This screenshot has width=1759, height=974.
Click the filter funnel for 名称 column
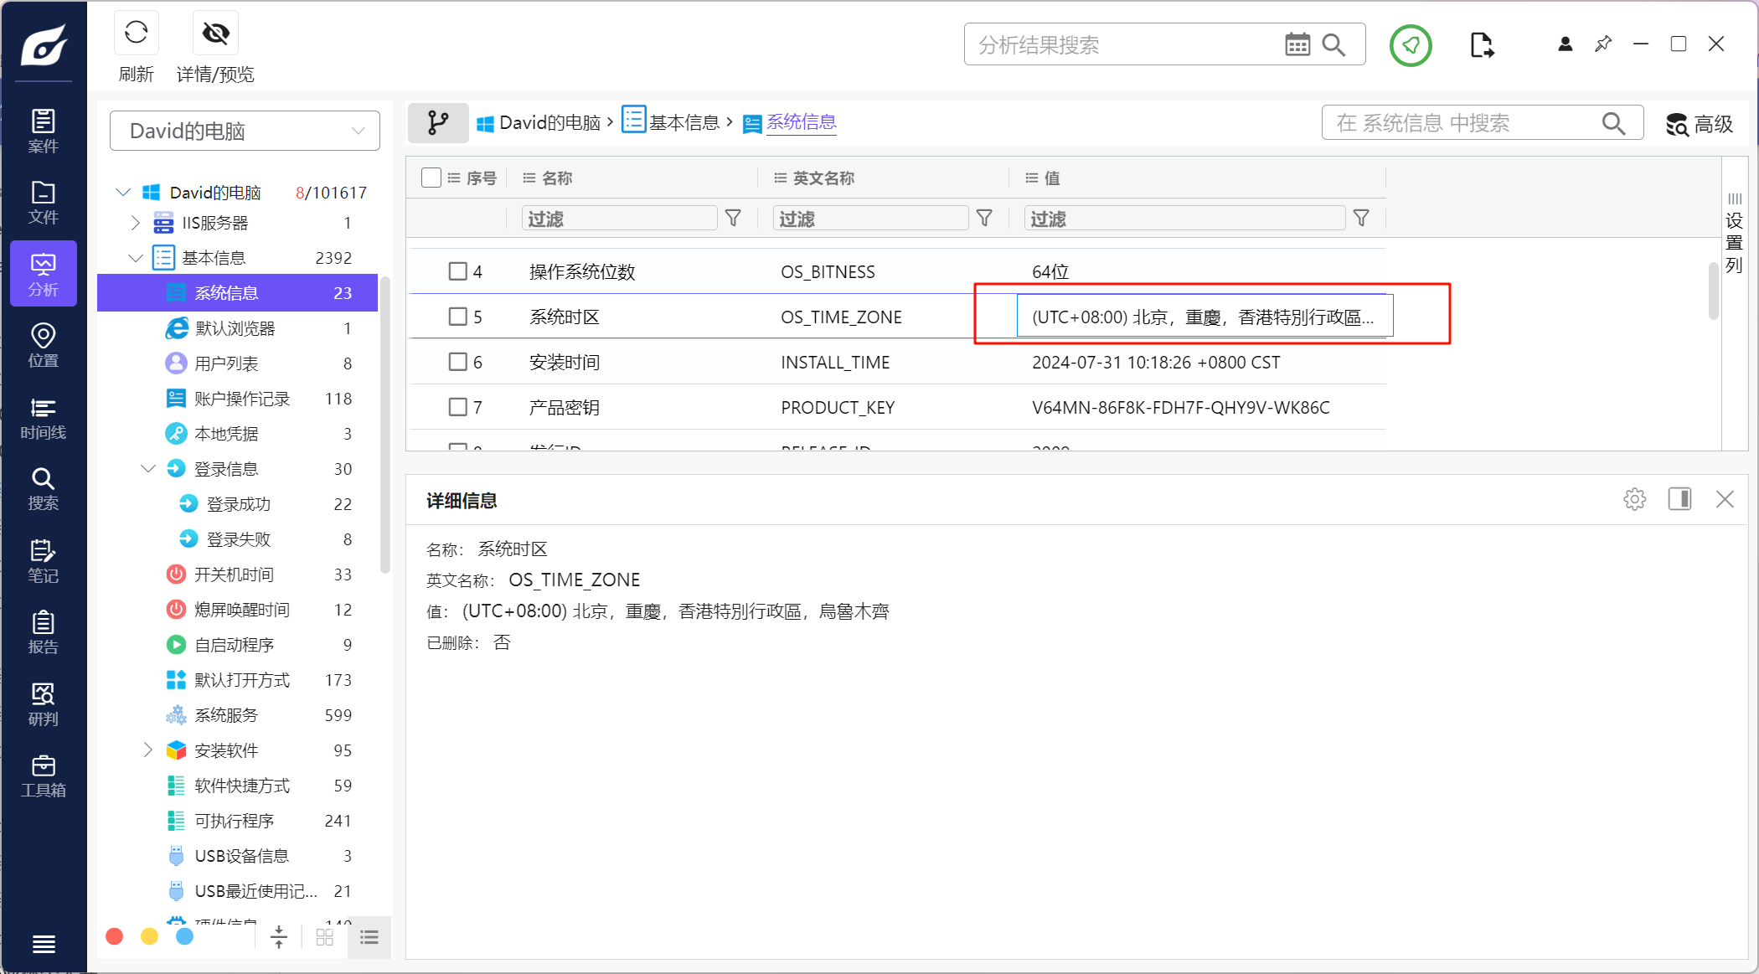point(733,219)
